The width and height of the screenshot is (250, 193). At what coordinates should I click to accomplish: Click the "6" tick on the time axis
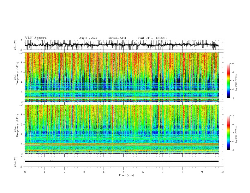tap(143, 172)
